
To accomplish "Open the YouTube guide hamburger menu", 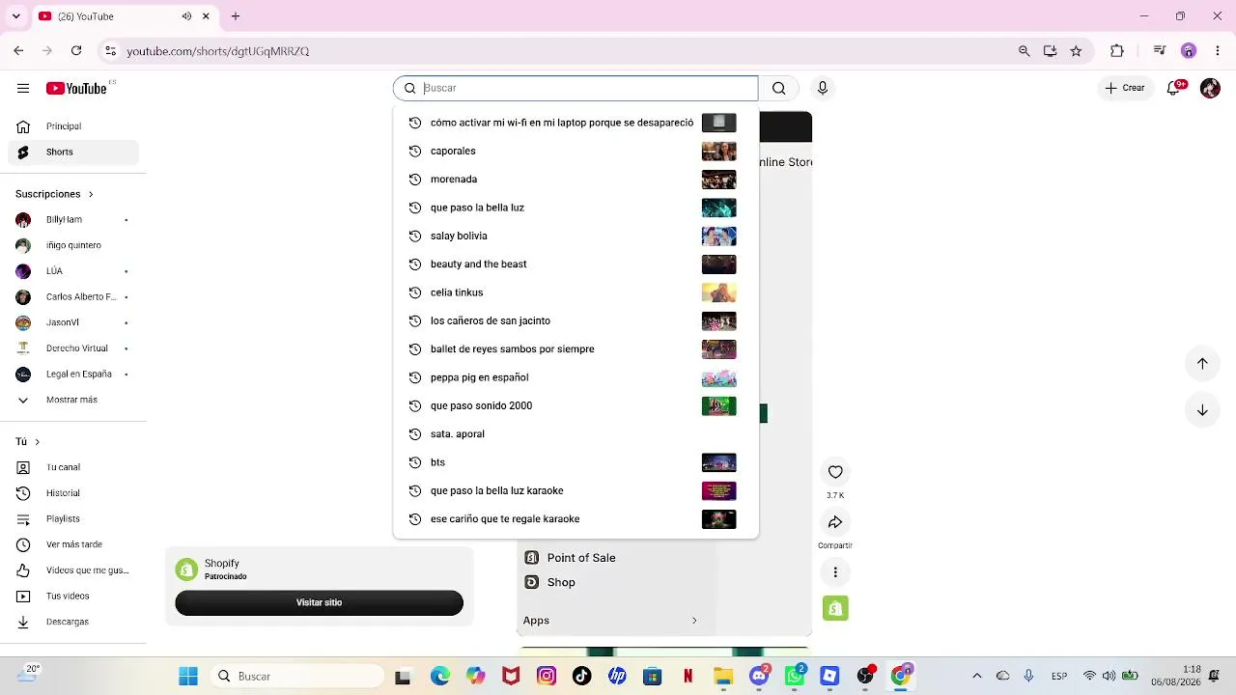I will 23,88.
